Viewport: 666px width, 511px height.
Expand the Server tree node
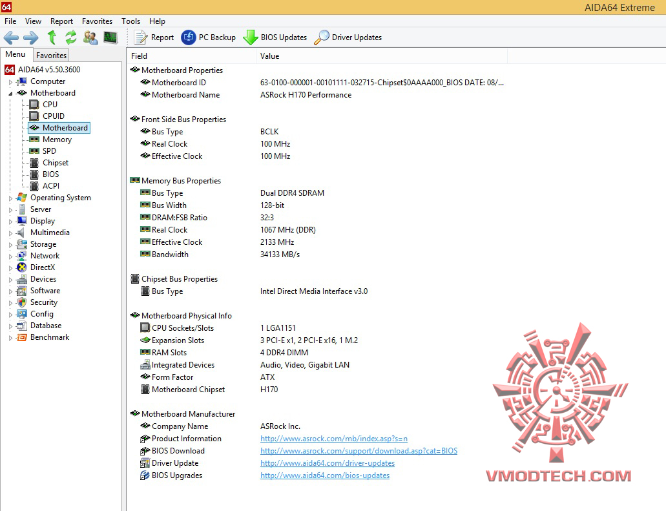click(x=10, y=210)
